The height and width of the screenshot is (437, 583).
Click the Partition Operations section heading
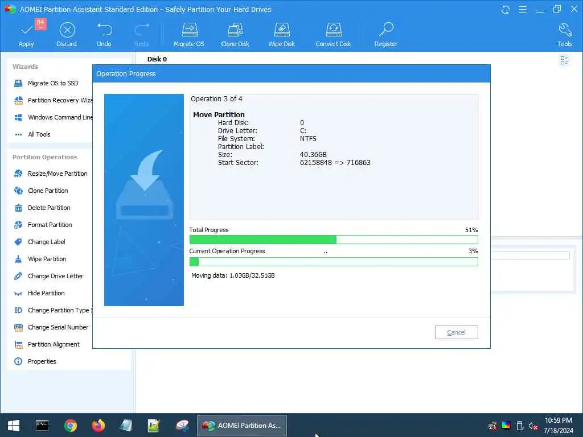click(x=45, y=157)
